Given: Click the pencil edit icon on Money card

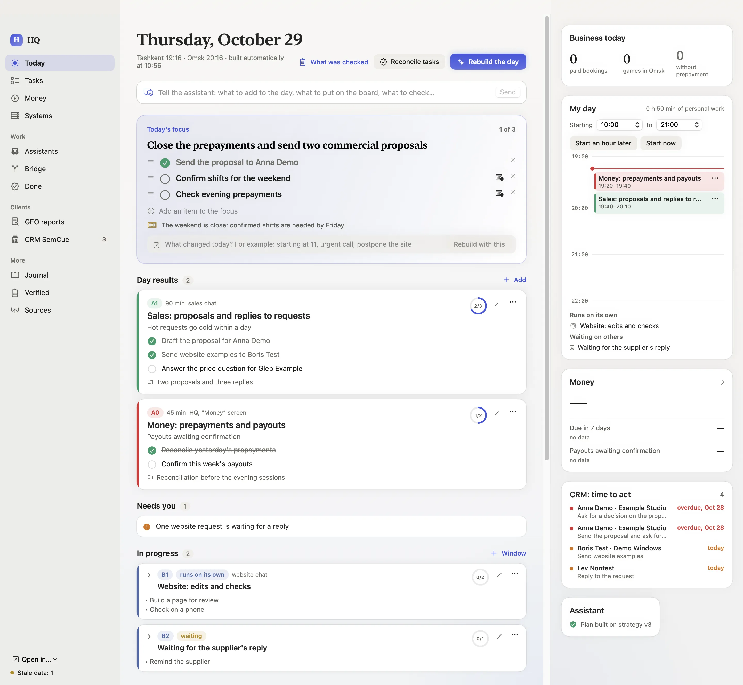Looking at the screenshot, I should coord(497,413).
